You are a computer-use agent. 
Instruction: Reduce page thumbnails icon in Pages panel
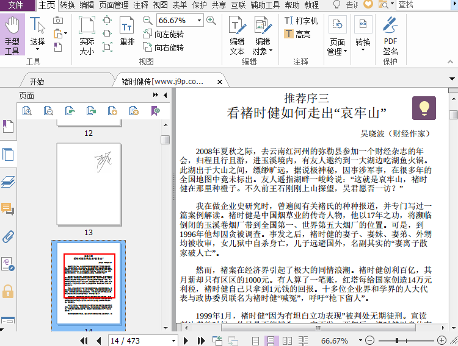coord(48,111)
